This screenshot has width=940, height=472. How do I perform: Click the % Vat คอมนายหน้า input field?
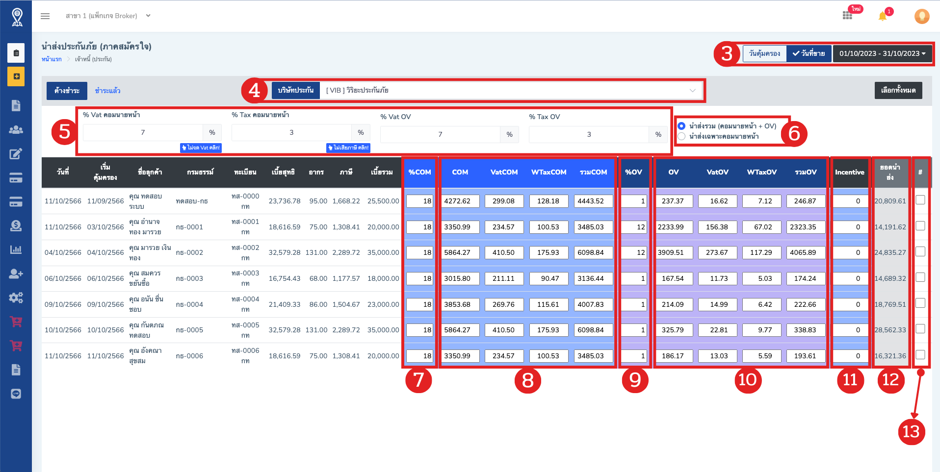(143, 132)
